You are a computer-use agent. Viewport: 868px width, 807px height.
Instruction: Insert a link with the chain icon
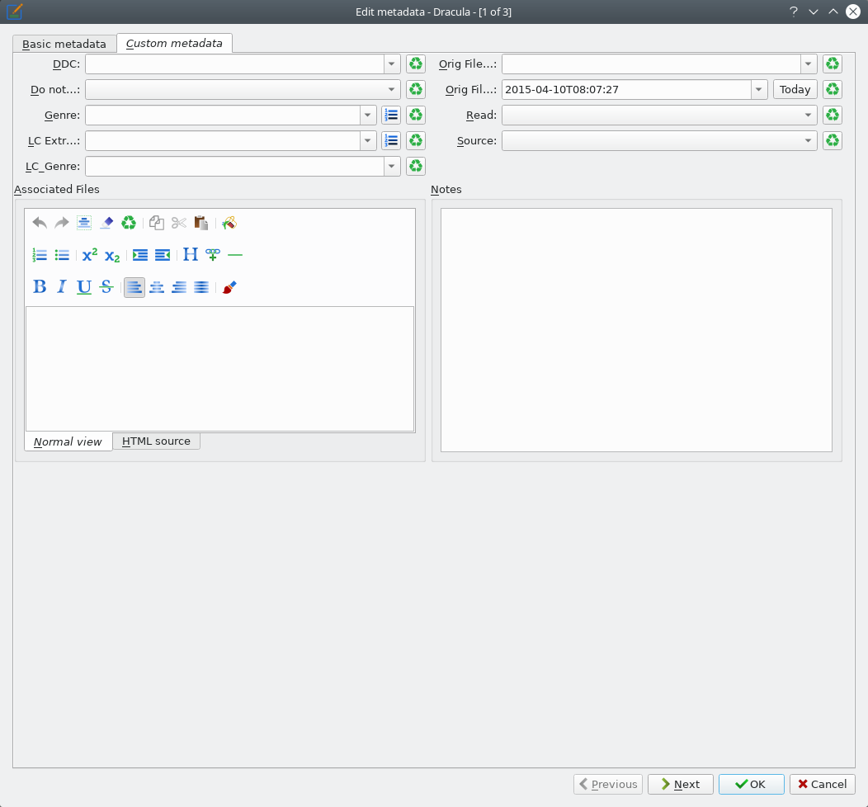click(213, 255)
